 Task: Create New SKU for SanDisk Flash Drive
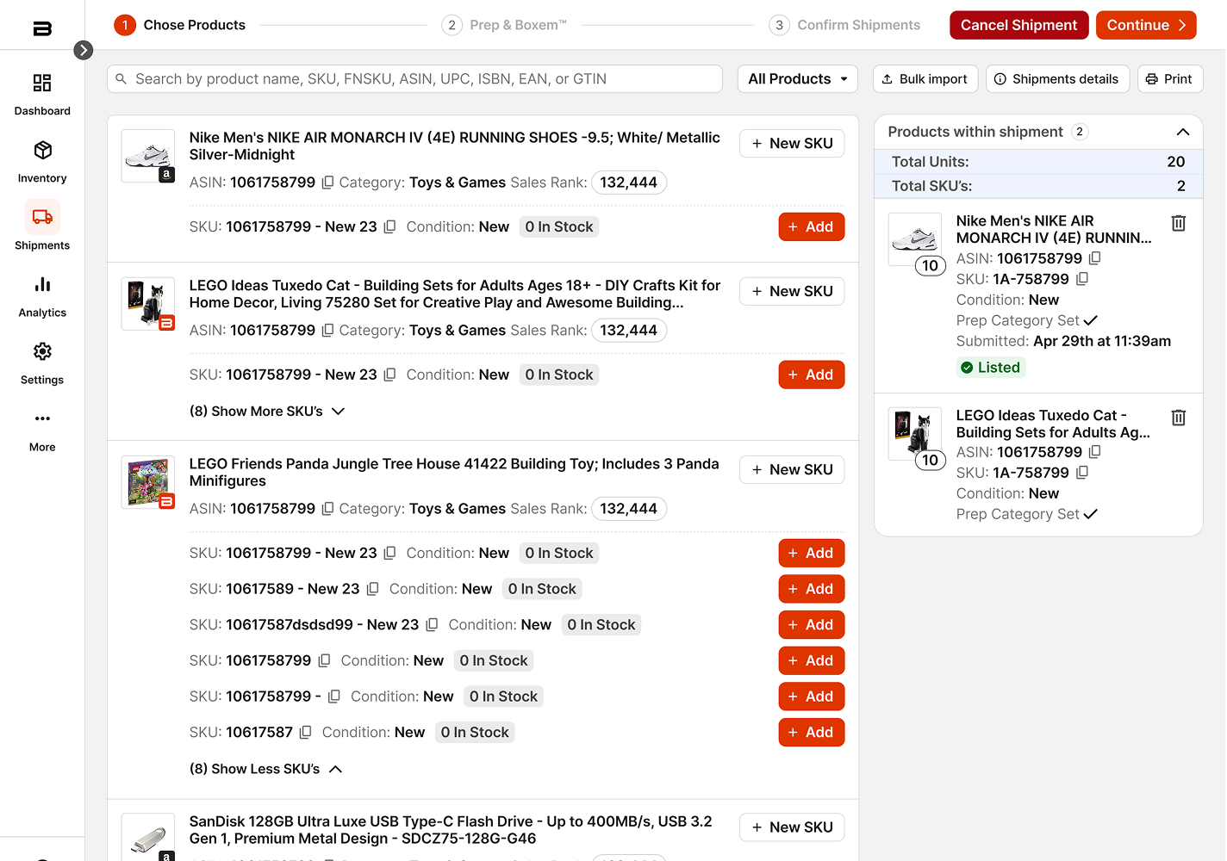pyautogui.click(x=792, y=827)
